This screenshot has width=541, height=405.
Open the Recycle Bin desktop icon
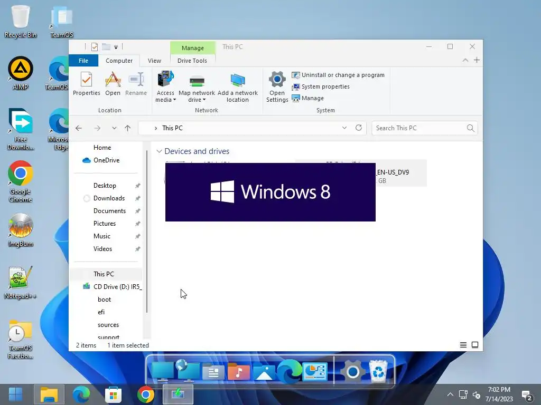coord(21,22)
